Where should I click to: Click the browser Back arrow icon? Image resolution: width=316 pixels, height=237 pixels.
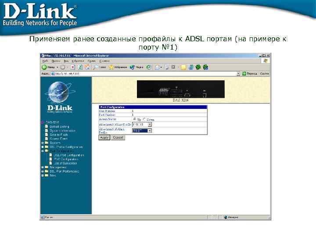[x=44, y=67]
